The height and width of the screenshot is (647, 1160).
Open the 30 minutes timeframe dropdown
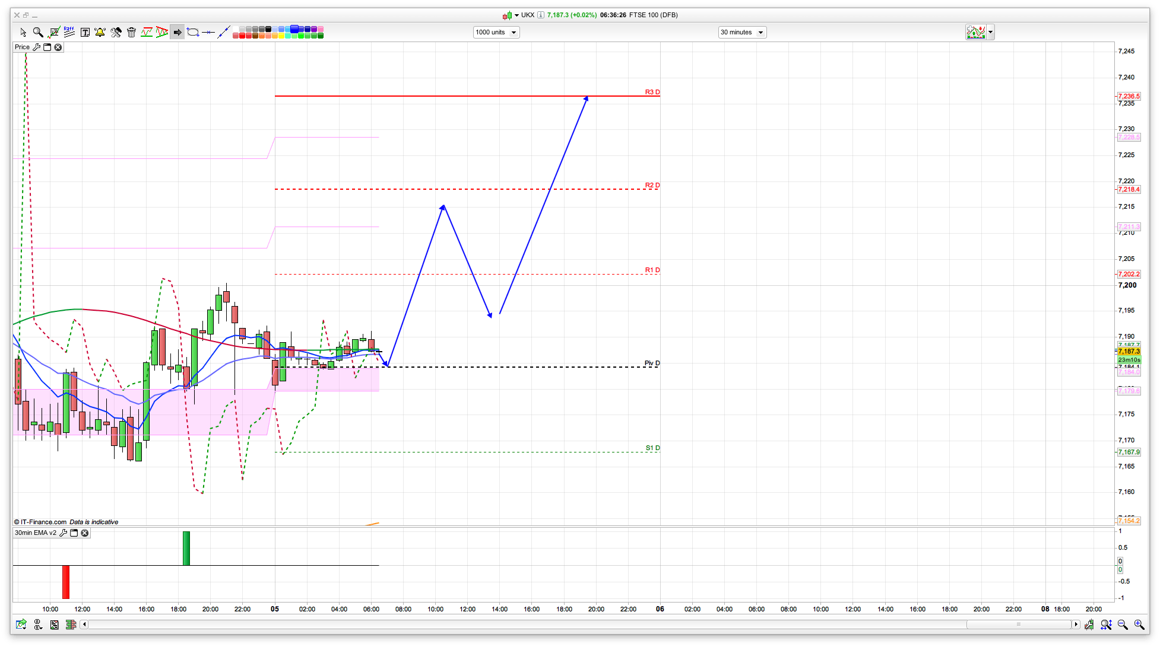tap(742, 33)
